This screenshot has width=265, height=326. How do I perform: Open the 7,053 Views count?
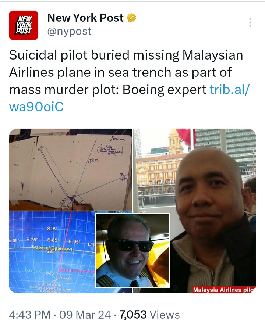(x=149, y=315)
